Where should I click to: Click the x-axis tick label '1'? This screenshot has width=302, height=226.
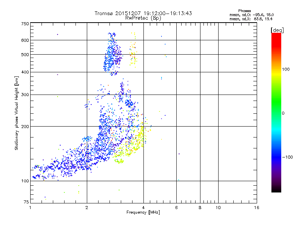coord(30,208)
